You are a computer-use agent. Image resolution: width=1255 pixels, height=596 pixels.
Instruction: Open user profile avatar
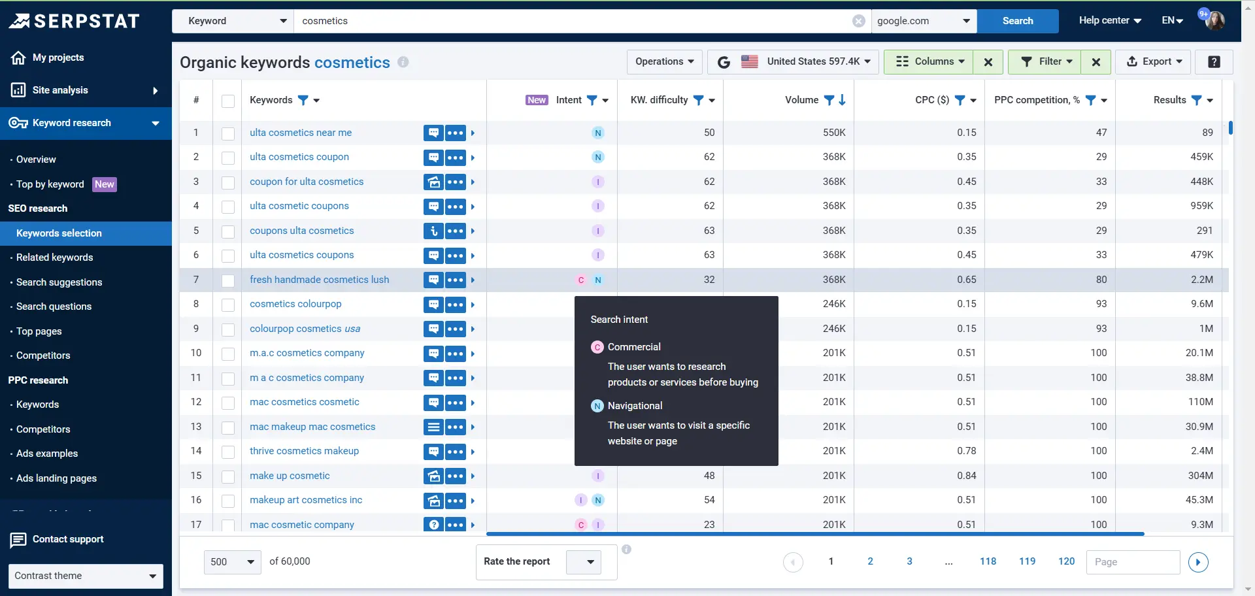[x=1214, y=20]
